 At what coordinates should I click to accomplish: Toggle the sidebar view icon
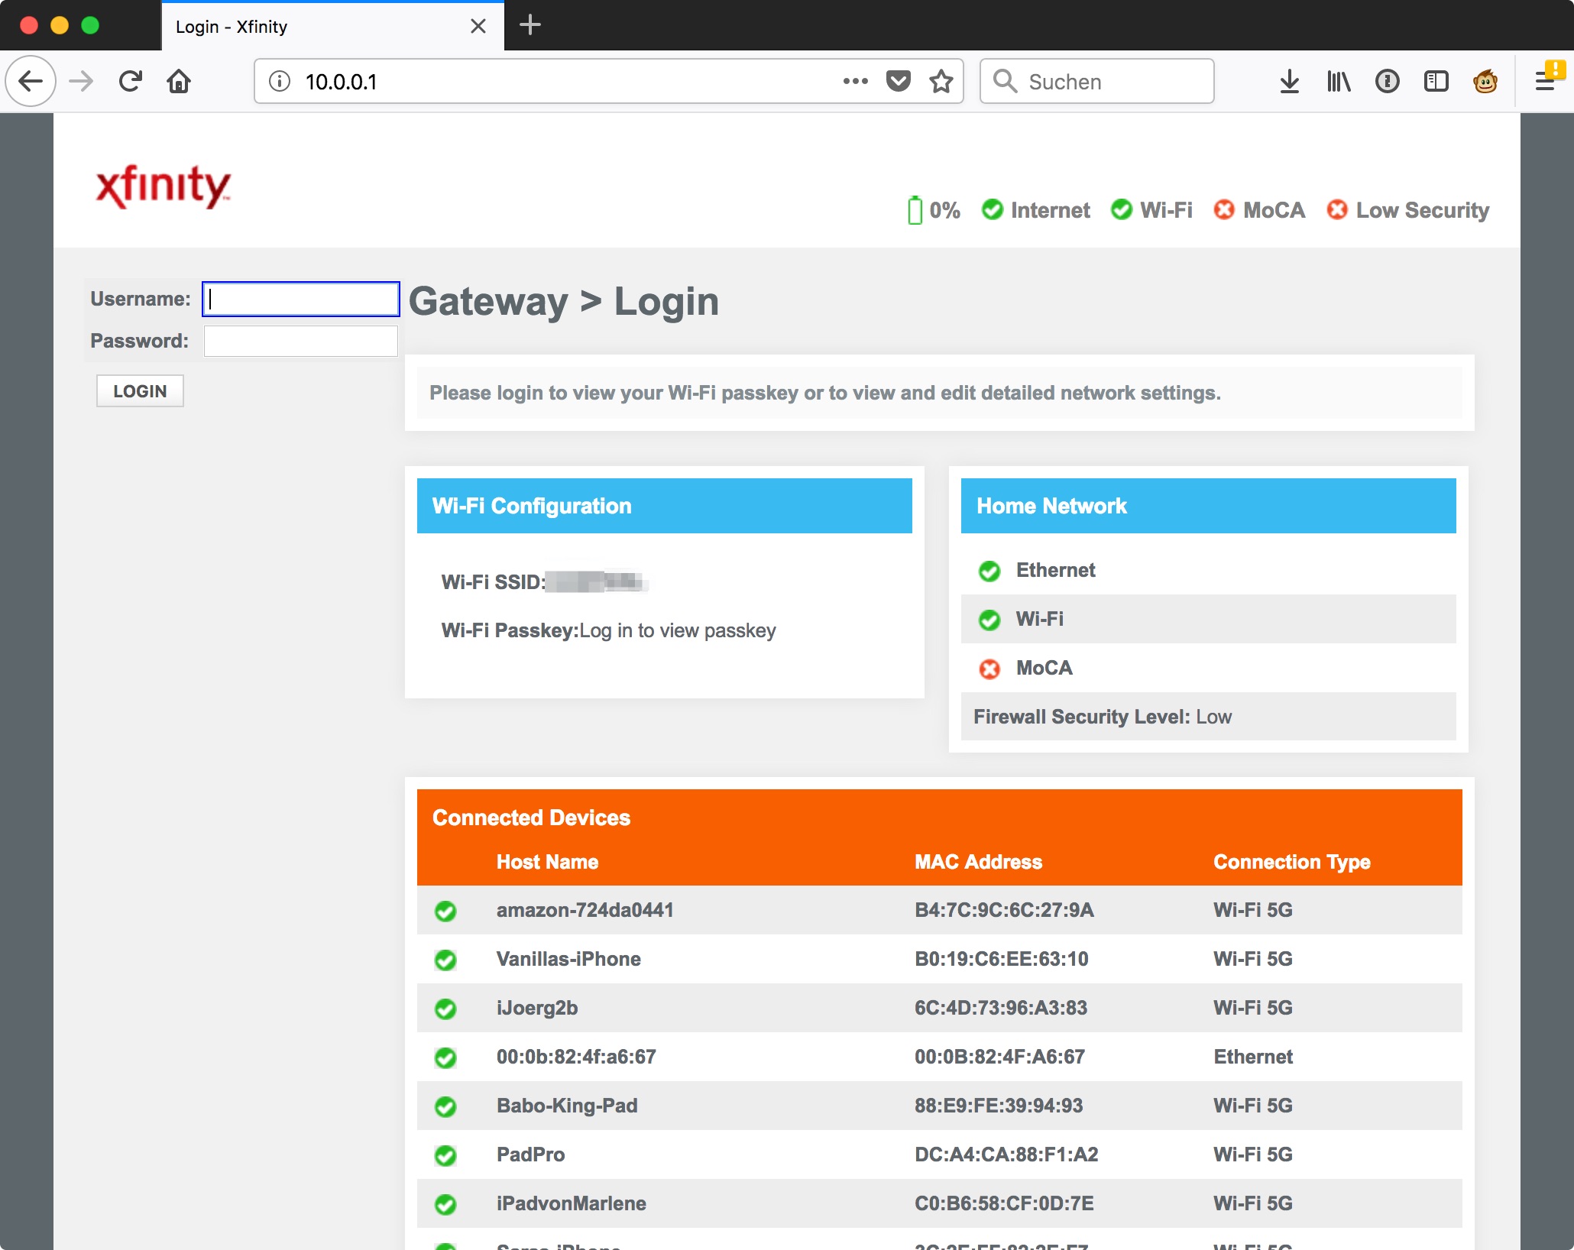(1436, 81)
